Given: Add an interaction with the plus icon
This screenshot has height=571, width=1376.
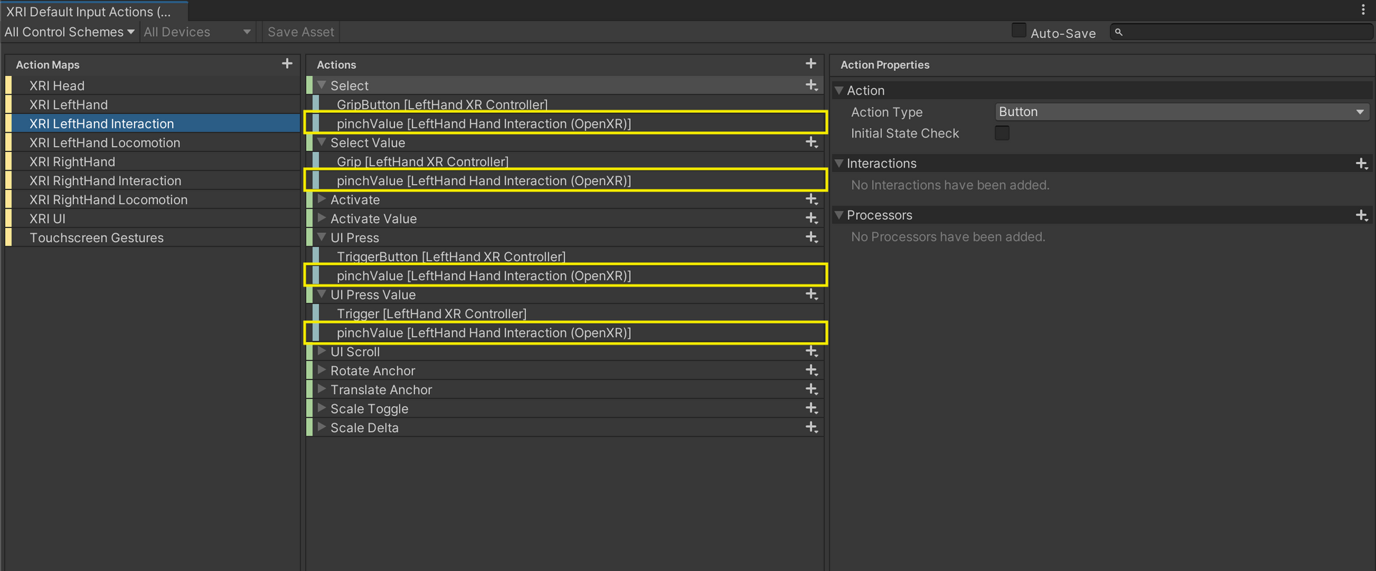Looking at the screenshot, I should (1361, 163).
